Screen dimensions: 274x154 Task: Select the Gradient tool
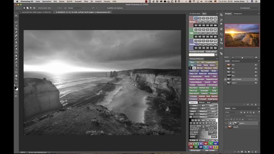coord(16,52)
